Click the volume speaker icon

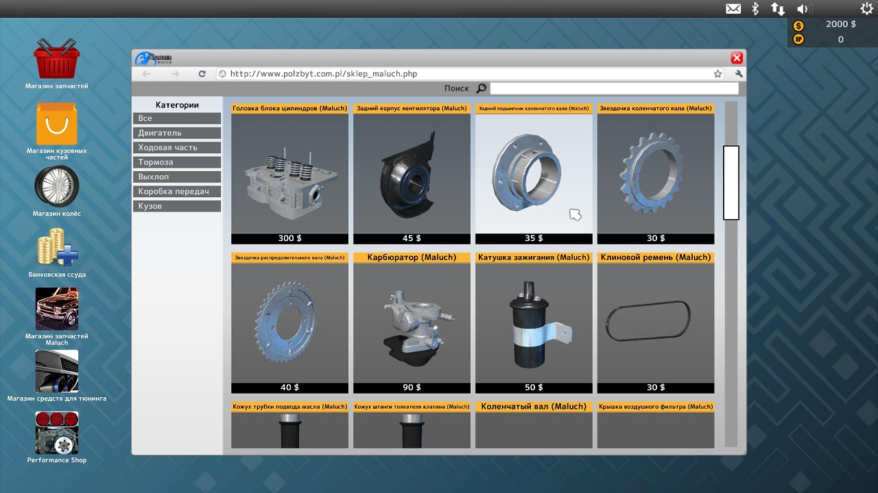click(803, 9)
